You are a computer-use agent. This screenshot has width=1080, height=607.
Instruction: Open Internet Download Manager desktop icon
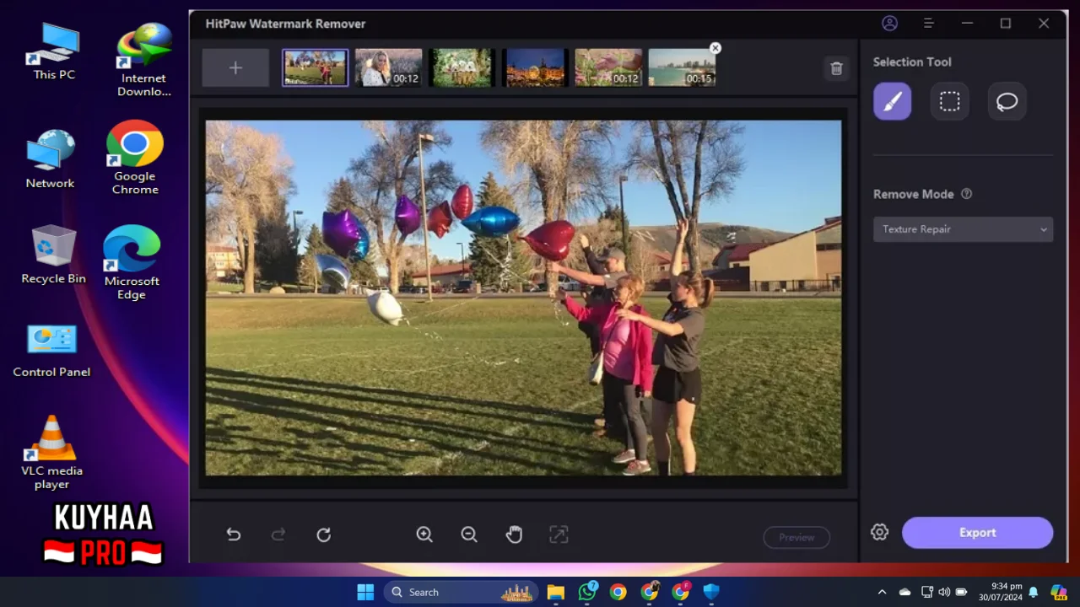click(143, 59)
